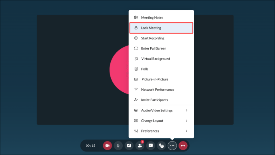This screenshot has width=275, height=155.
Task: View Network Performance entry
Action: tap(161, 90)
